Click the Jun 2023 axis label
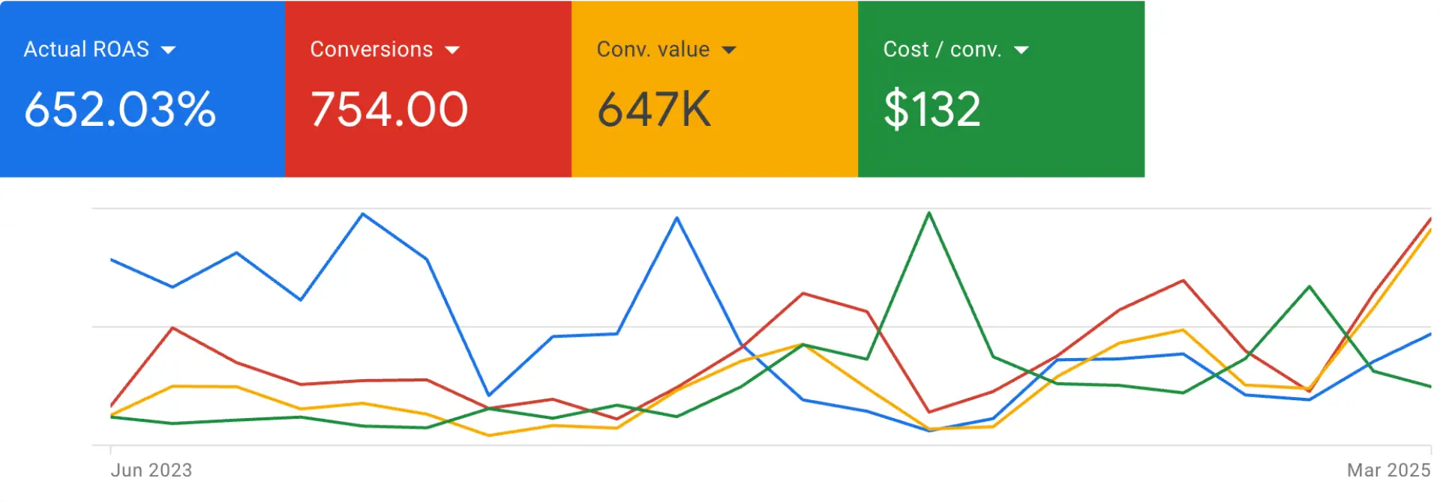This screenshot has height=502, width=1440. [152, 470]
